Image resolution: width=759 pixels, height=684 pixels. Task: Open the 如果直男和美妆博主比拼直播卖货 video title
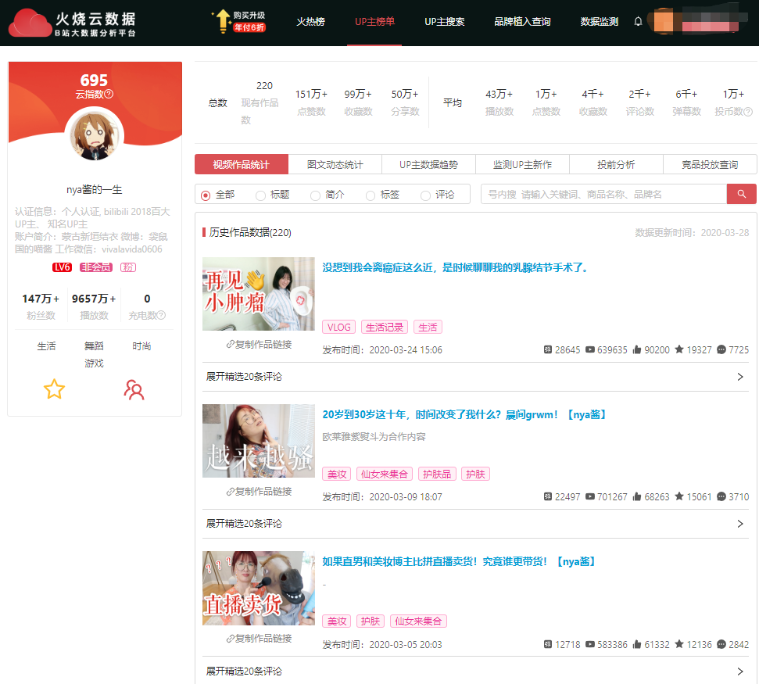click(459, 561)
